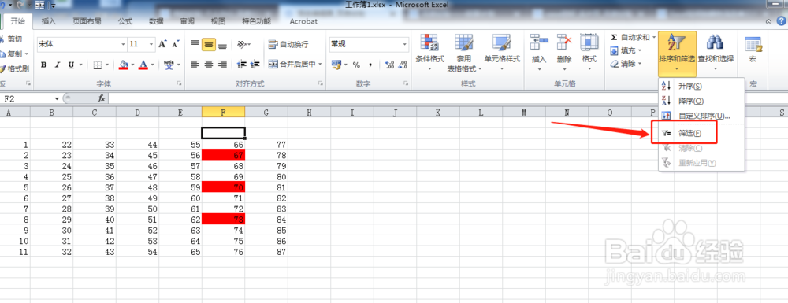Toggle Underline formatting
Screen dimensions: 788x303
71,65
